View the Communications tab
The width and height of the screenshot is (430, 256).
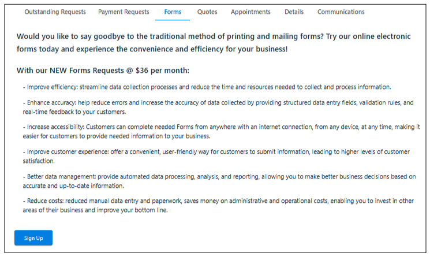pyautogui.click(x=341, y=12)
